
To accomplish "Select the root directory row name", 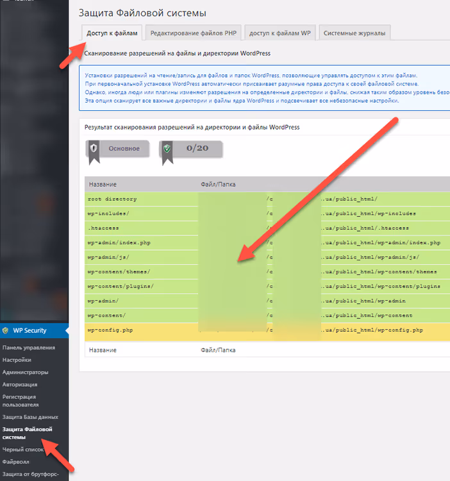I will pyautogui.click(x=112, y=199).
